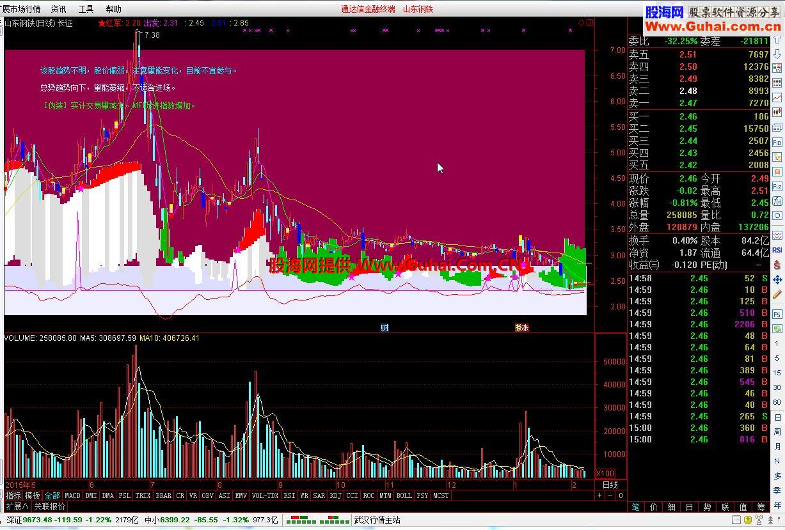Open the 日线 period selector
Screen dimensions: 785x530
tap(610, 485)
